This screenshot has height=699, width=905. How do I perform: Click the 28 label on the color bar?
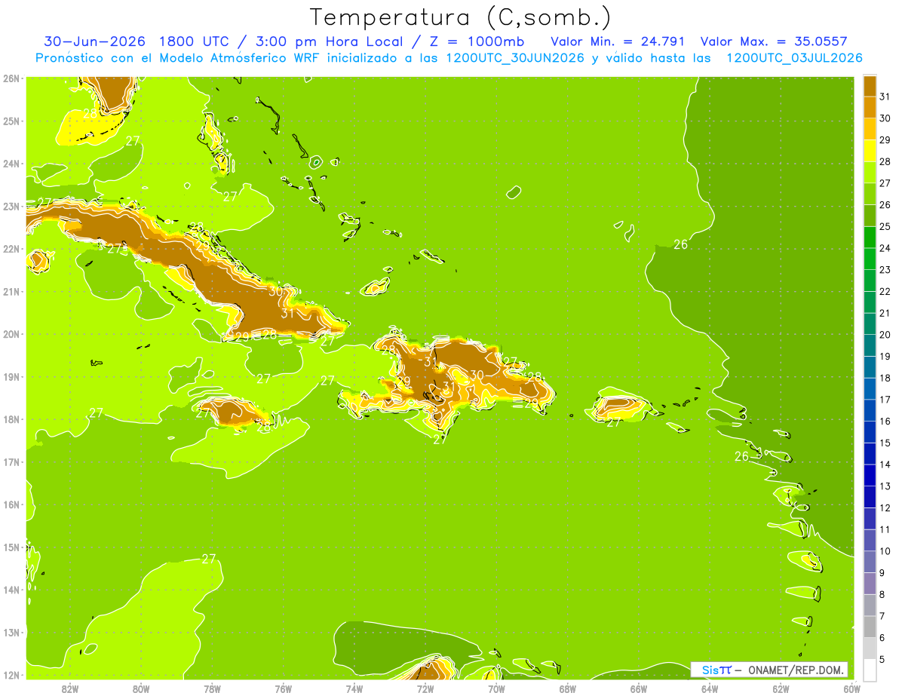(x=885, y=161)
